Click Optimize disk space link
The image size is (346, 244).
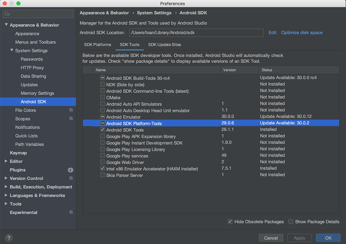coord(302,32)
